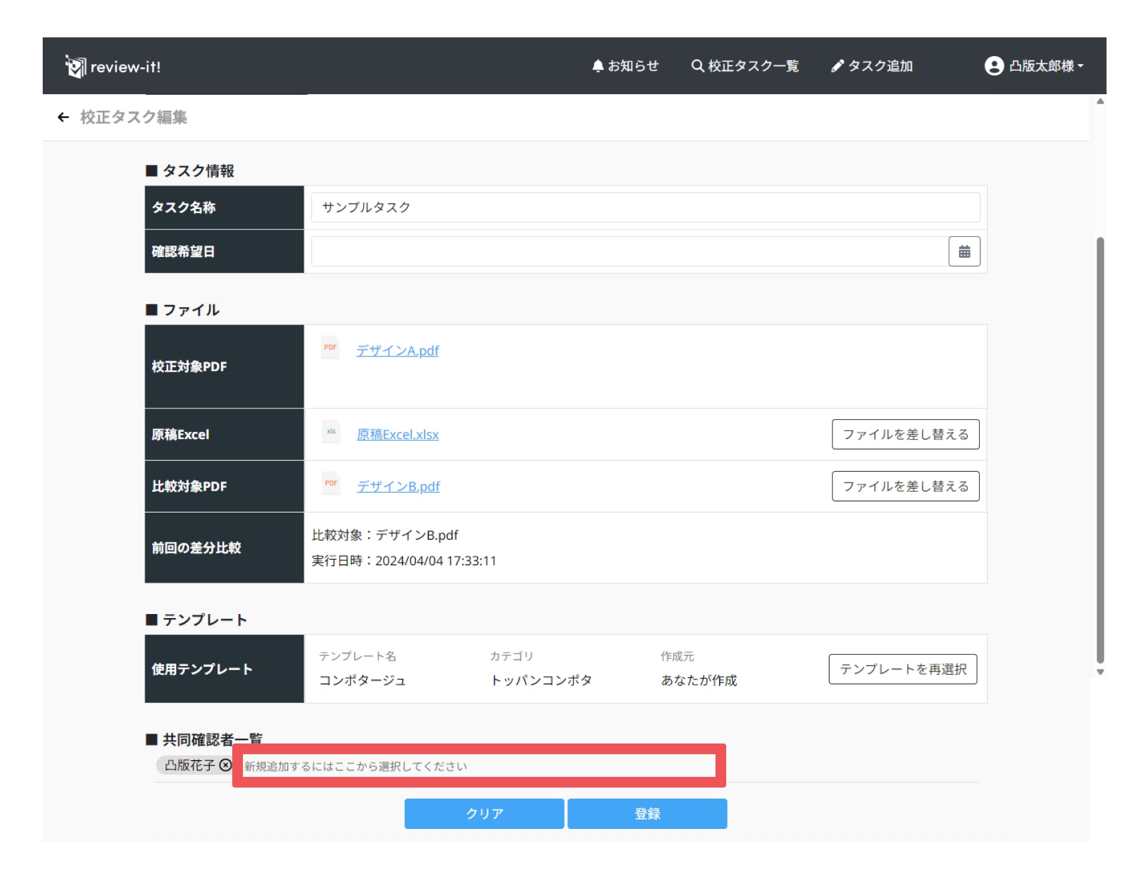Open the 原稿Excel.xlsx file link
The width and height of the screenshot is (1148, 877).
pyautogui.click(x=398, y=434)
